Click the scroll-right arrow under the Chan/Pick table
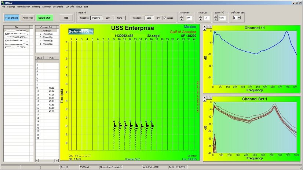 coord(57,160)
